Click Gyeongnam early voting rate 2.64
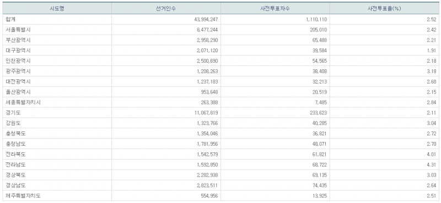The width and height of the screenshot is (441, 203). click(x=432, y=185)
